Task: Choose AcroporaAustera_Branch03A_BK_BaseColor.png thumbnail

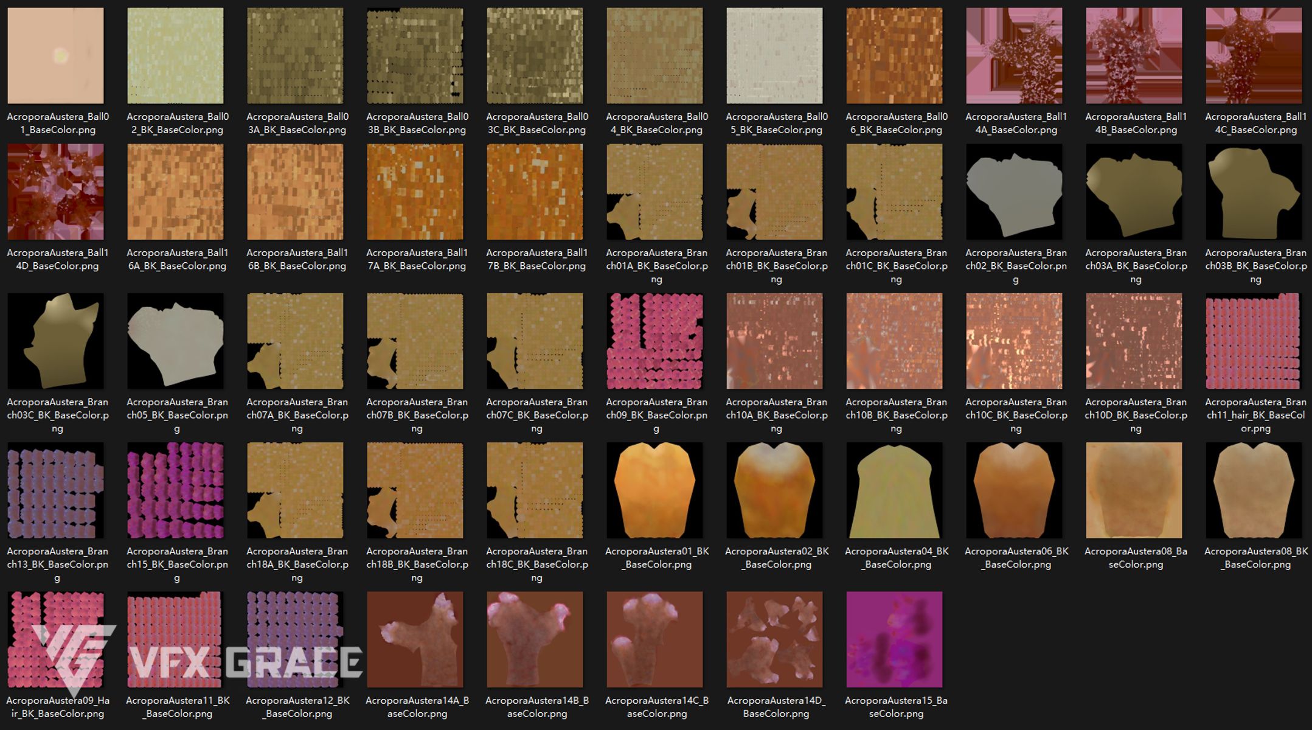Action: (x=1134, y=192)
